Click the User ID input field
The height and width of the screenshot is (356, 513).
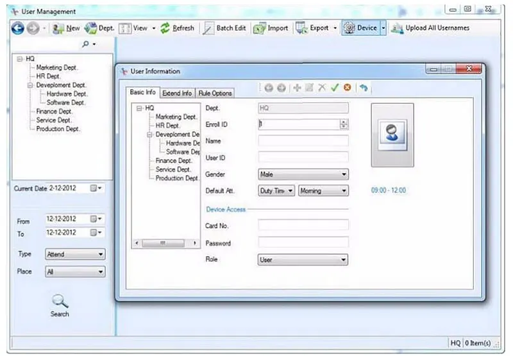point(303,157)
